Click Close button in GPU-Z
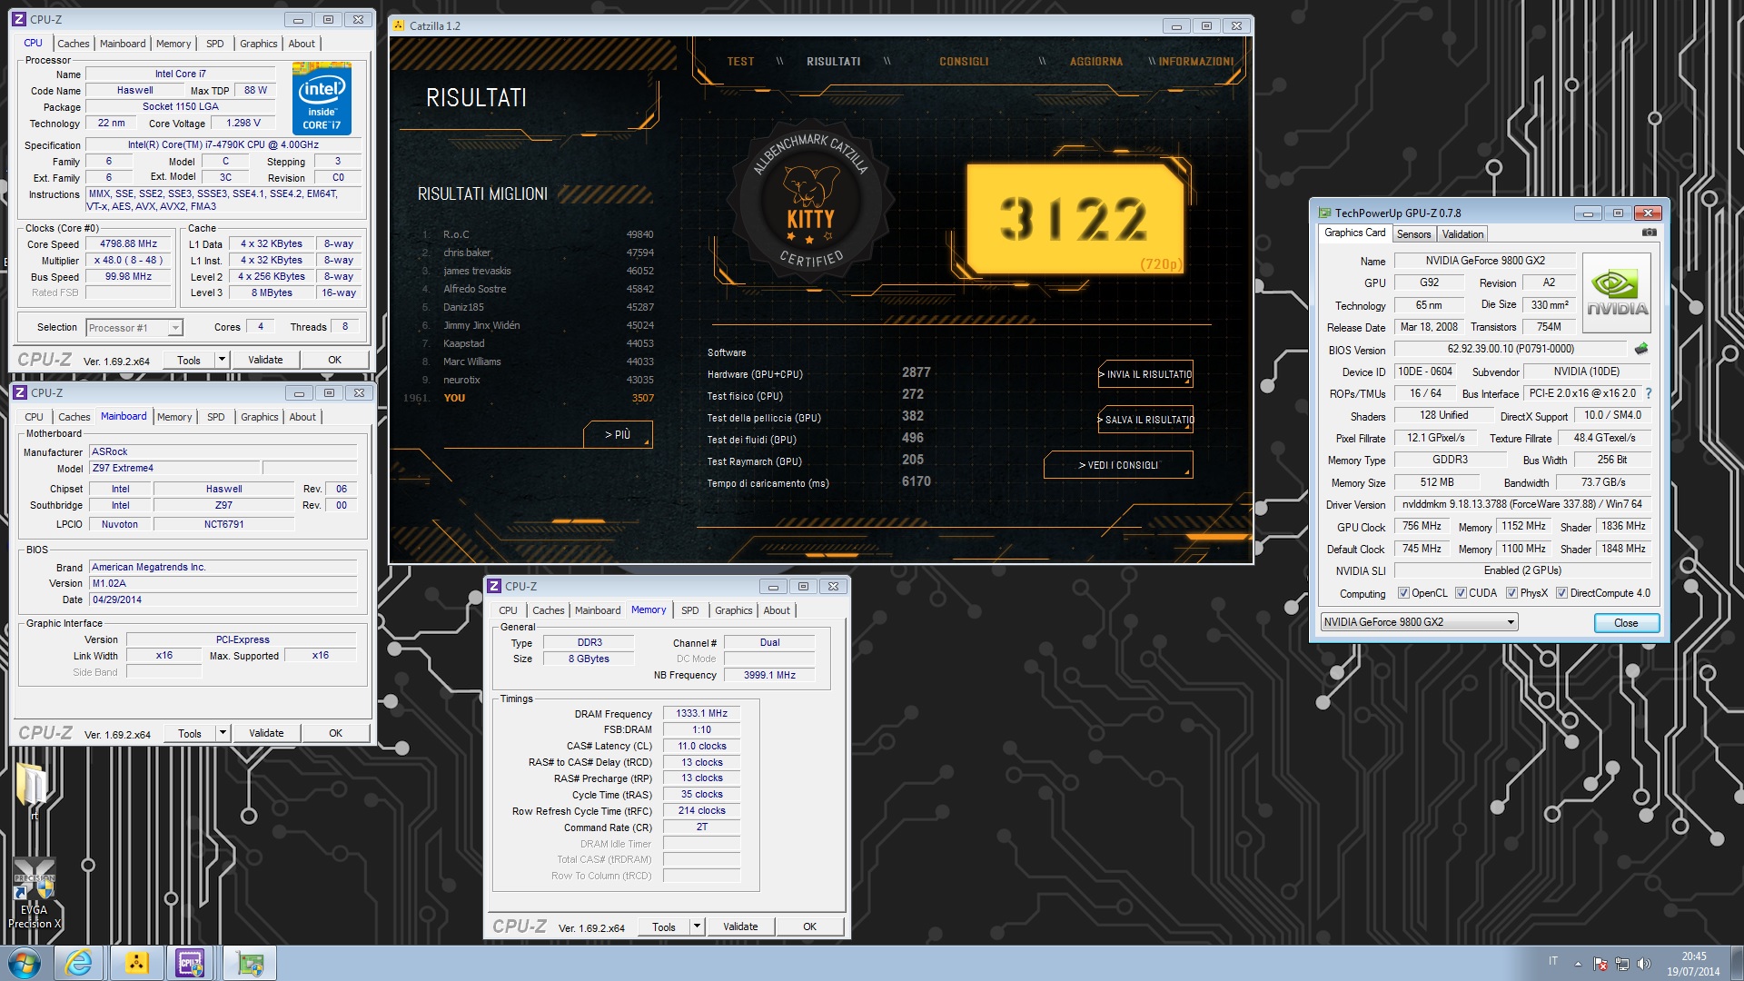1744x981 pixels. click(x=1626, y=623)
